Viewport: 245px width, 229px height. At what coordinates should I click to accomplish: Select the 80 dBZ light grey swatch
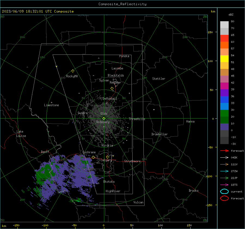tap(224, 25)
